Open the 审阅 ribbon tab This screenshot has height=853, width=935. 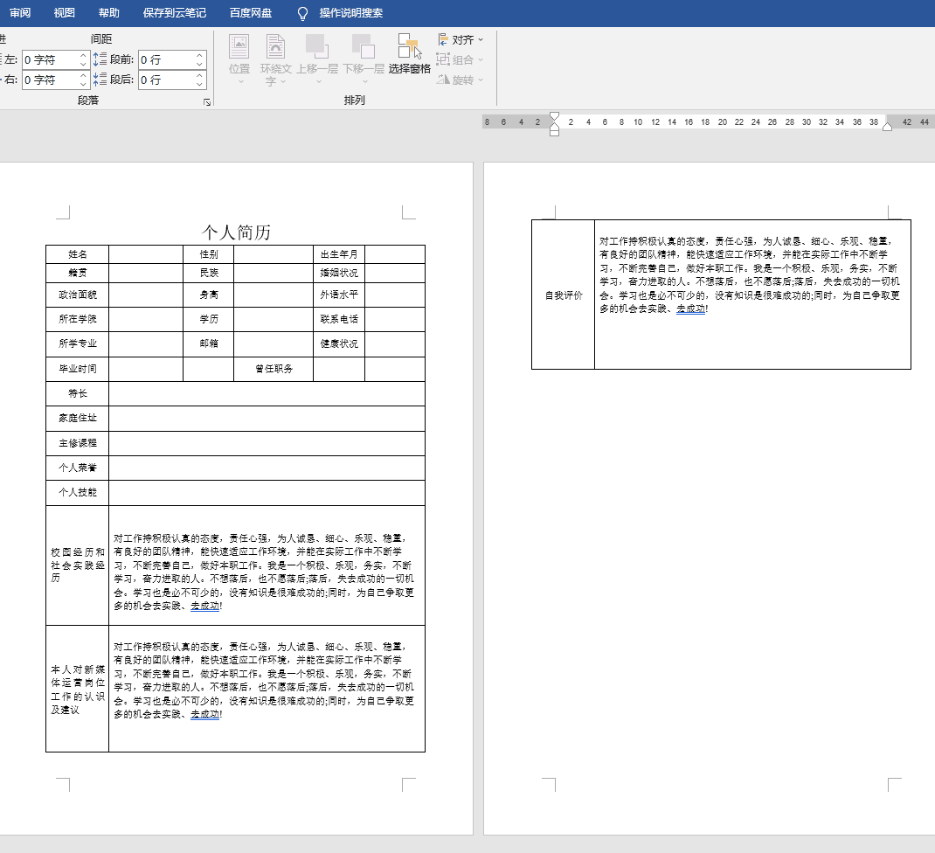pyautogui.click(x=20, y=12)
